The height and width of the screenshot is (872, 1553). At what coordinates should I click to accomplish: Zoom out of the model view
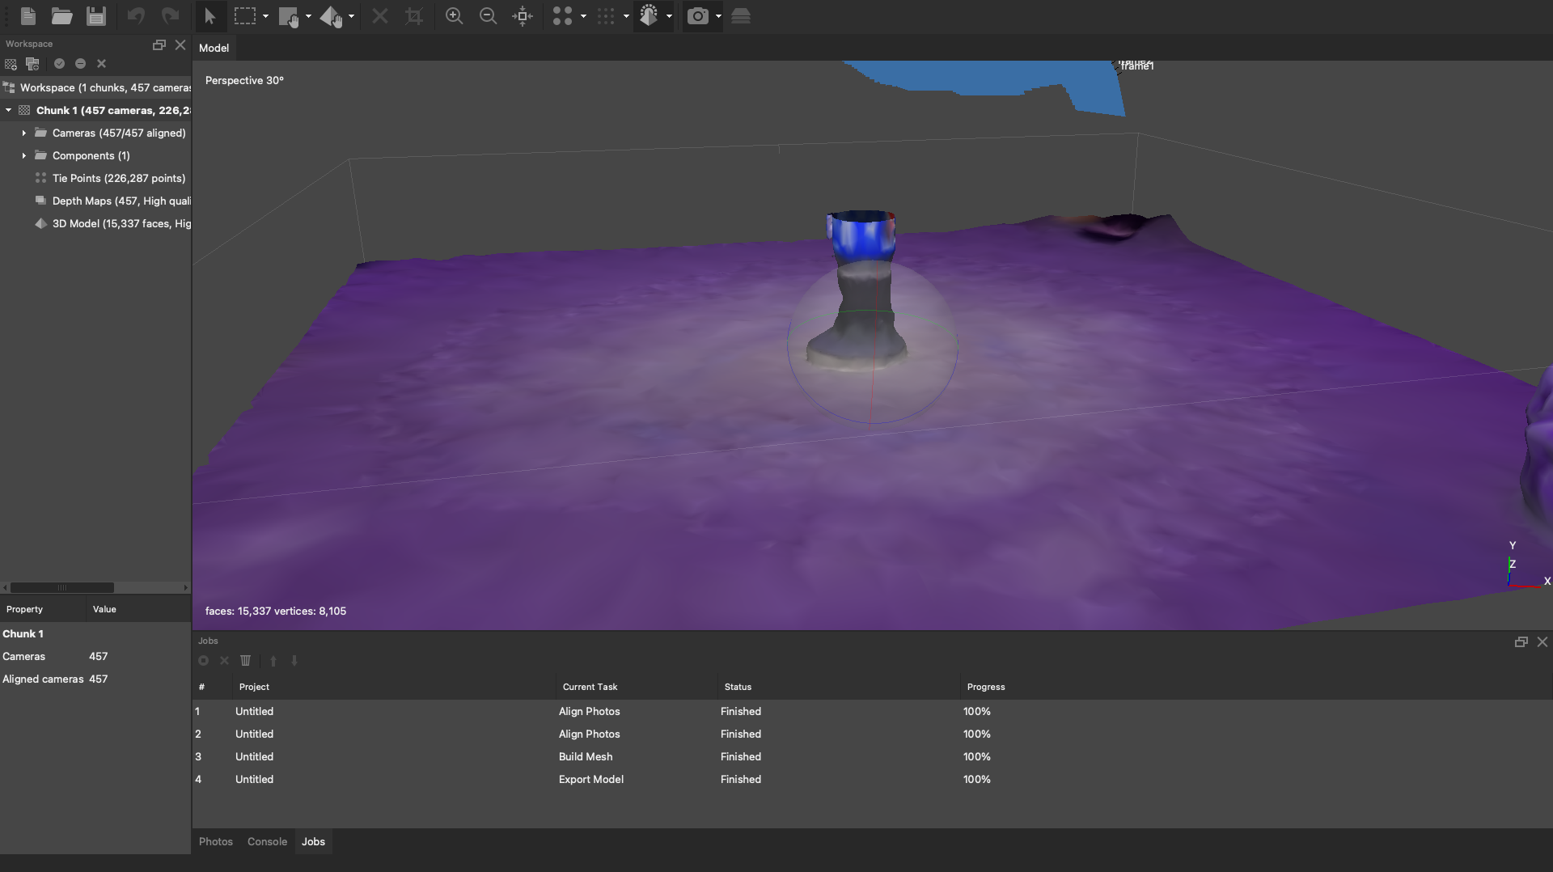(488, 16)
